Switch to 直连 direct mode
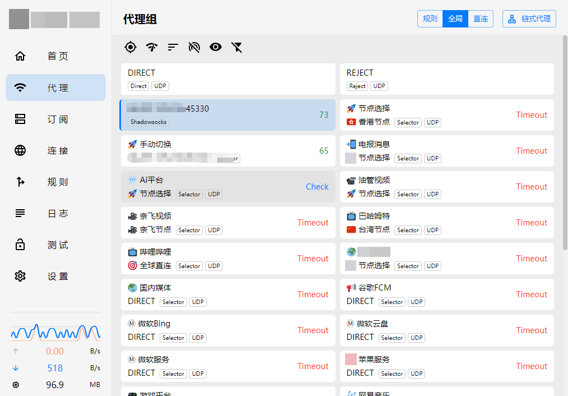568x396 pixels. click(481, 19)
